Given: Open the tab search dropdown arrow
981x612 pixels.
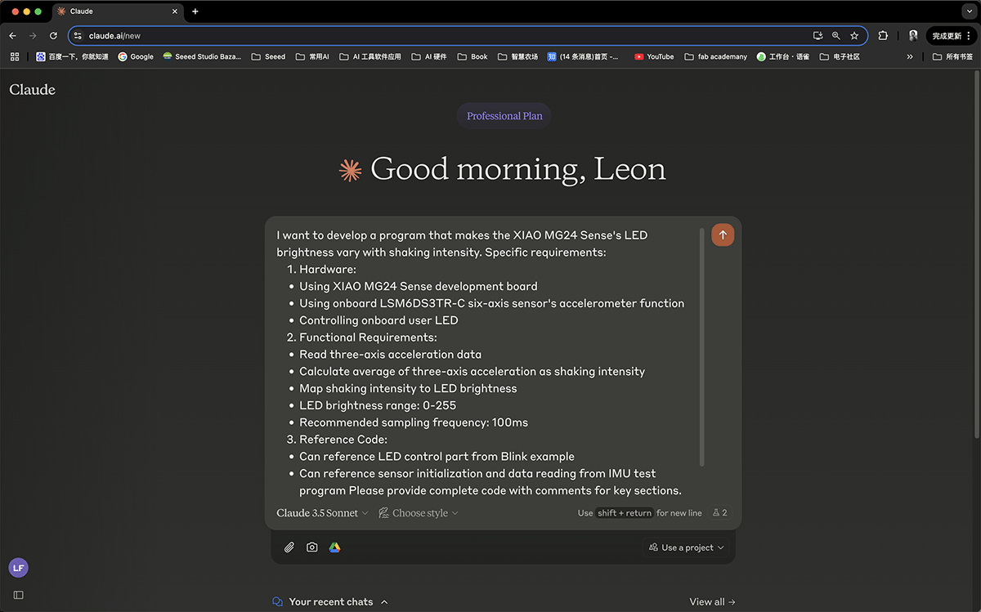Looking at the screenshot, I should click(x=969, y=11).
